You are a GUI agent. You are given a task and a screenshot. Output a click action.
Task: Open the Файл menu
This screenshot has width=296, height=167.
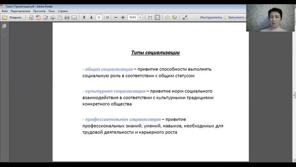[x=5, y=11]
